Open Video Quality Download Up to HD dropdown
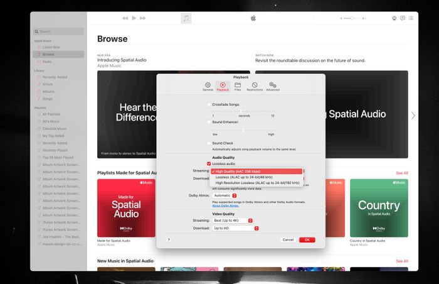The width and height of the screenshot is (439, 284). [235, 229]
